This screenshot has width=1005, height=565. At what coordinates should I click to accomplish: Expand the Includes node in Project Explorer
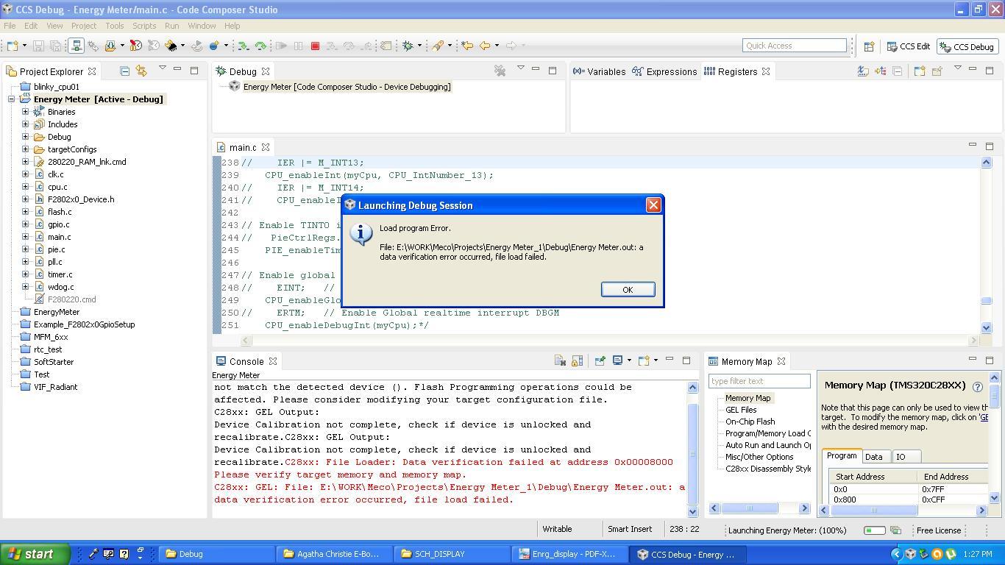click(x=25, y=124)
